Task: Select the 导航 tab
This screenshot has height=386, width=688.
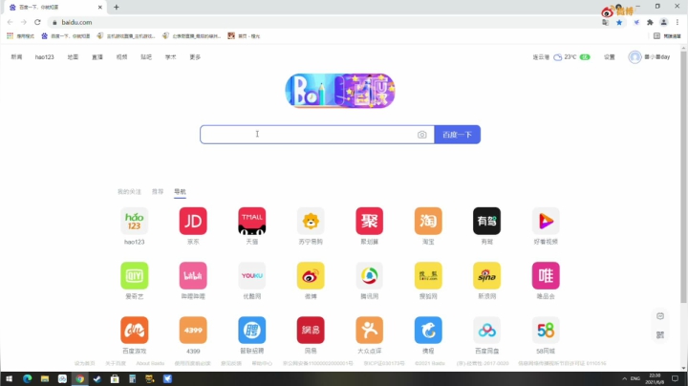Action: click(x=180, y=192)
